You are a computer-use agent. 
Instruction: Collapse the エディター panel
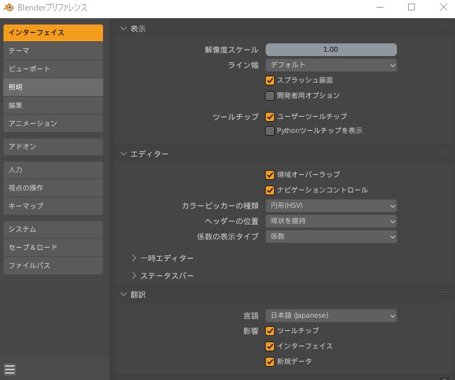[x=123, y=154]
